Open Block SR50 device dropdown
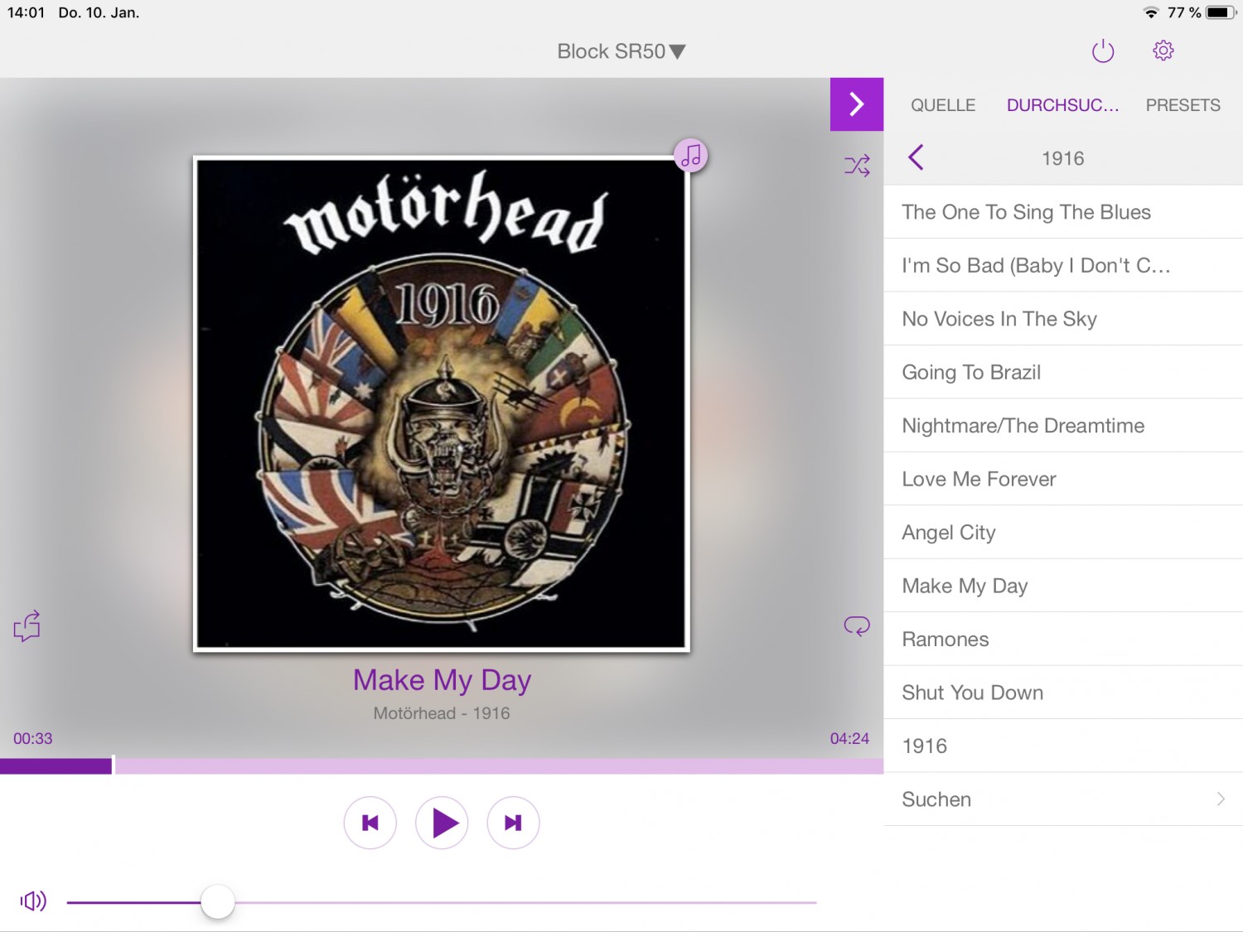Viewport: 1243px width, 932px height. (x=621, y=51)
